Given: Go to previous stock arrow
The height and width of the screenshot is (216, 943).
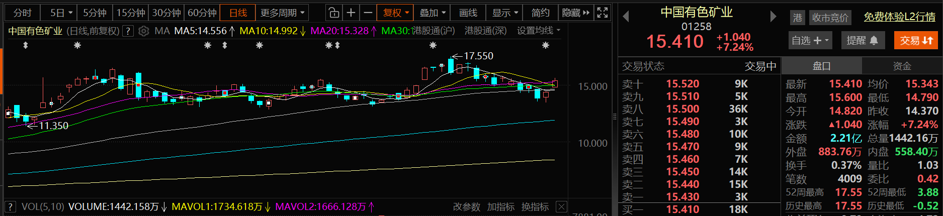Looking at the screenshot, I should [626, 17].
